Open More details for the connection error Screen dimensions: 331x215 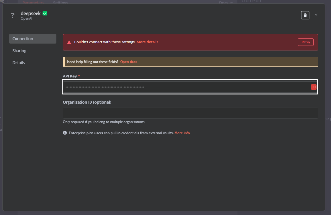coord(147,42)
